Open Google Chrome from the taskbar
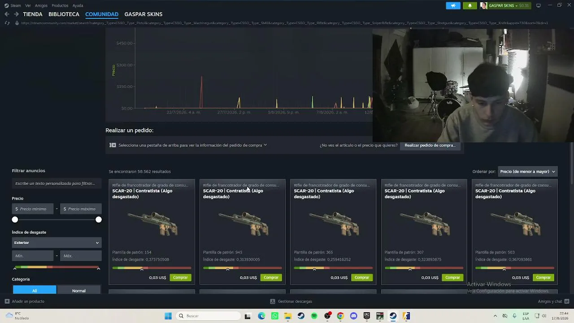The width and height of the screenshot is (574, 323). 340,316
